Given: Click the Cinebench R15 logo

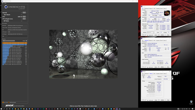Looking at the screenshot, I should (x=15, y=7).
